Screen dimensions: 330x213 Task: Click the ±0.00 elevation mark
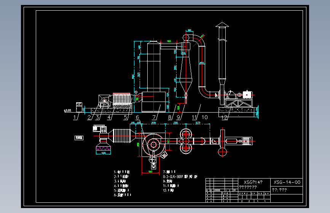(67, 110)
